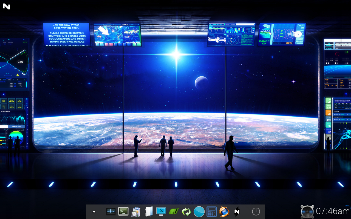The image size is (351, 219).
Task: Open the speaker icon beside the clock
Action: pos(307,212)
